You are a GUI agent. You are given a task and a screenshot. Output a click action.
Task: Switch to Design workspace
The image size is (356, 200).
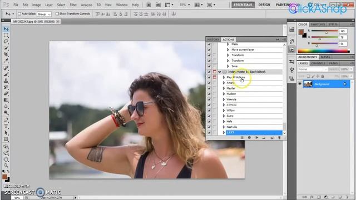[264, 4]
